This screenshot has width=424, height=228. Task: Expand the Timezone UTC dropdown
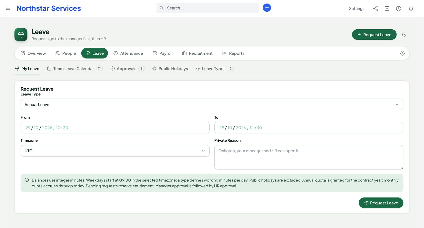click(x=115, y=151)
